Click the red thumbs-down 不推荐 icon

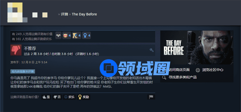coord(16,50)
